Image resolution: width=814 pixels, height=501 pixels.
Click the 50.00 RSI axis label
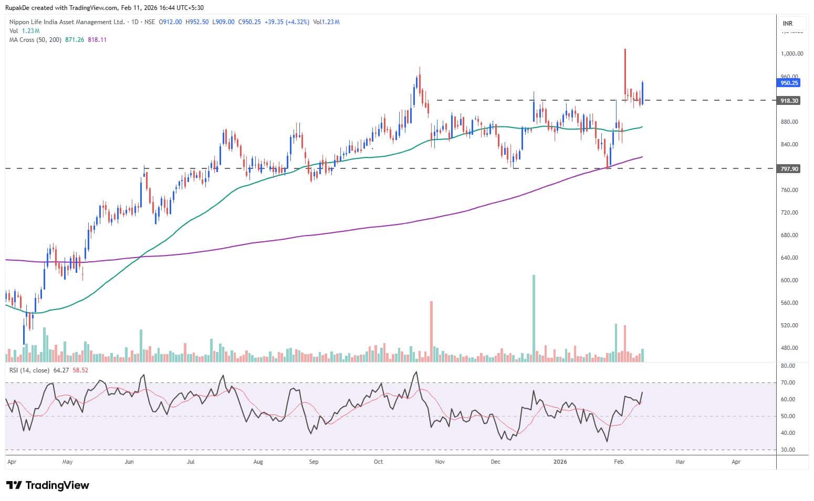[788, 416]
